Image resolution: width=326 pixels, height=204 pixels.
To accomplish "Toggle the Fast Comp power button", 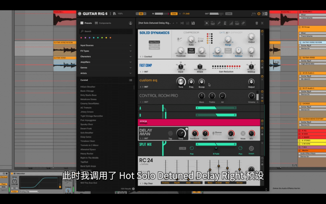I will [262, 62].
